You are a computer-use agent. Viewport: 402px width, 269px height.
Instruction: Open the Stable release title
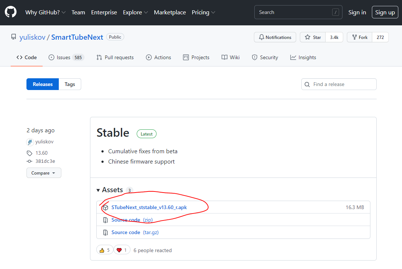[x=113, y=133]
